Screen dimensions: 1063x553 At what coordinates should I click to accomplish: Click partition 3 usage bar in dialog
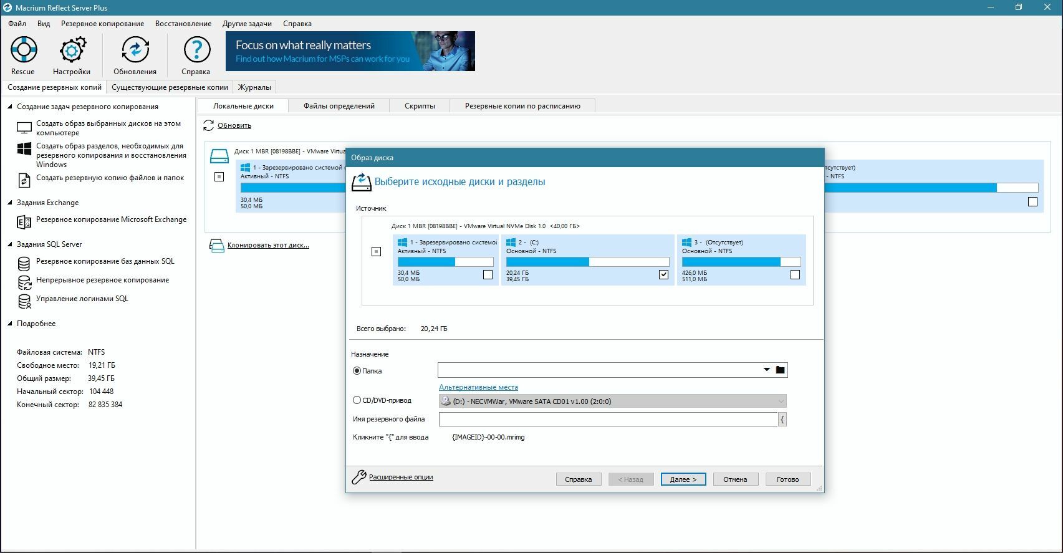click(741, 262)
